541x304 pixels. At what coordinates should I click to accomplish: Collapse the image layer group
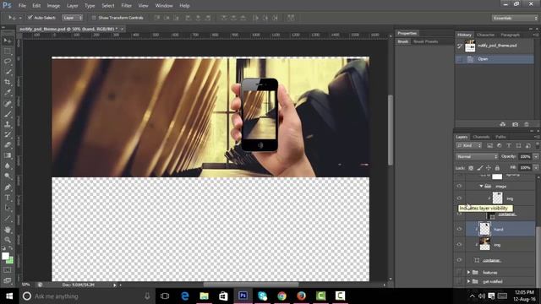click(481, 186)
